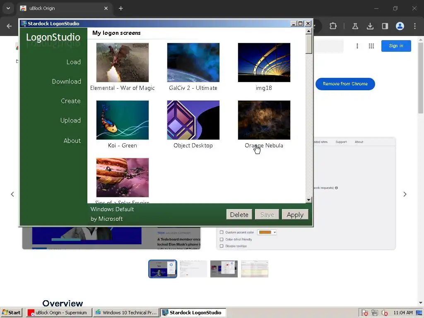Click the Sign in button in browser

pyautogui.click(x=396, y=46)
